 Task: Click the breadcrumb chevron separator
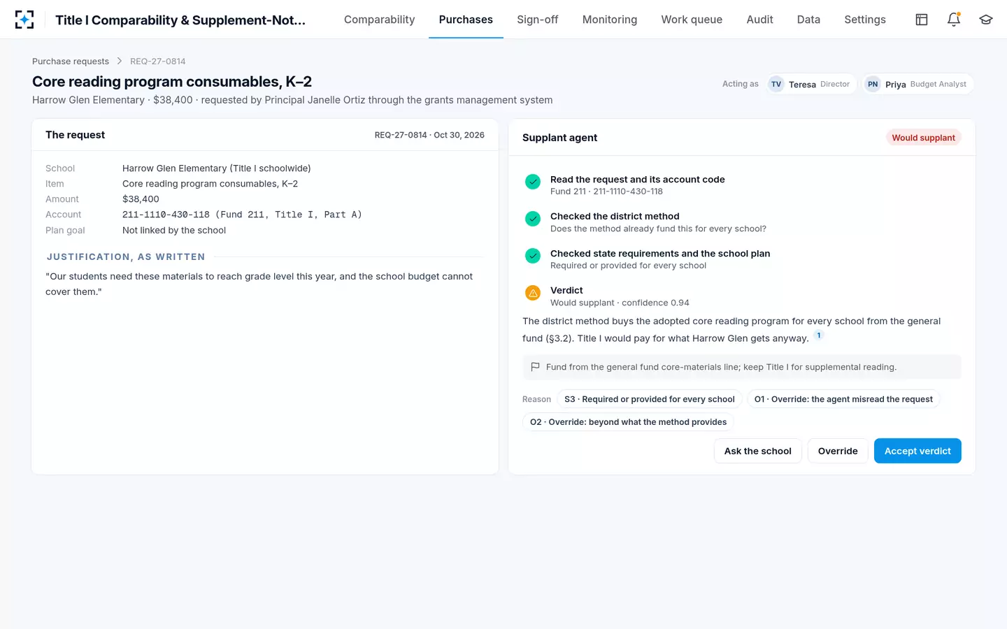[120, 62]
